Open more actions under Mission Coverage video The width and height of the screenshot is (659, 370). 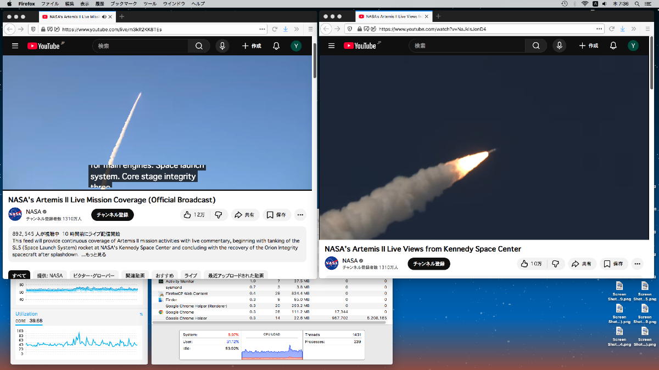(300, 215)
